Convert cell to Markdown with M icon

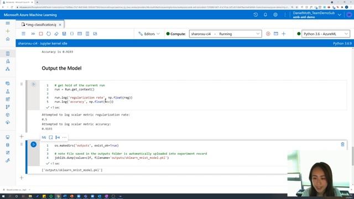coord(44,138)
